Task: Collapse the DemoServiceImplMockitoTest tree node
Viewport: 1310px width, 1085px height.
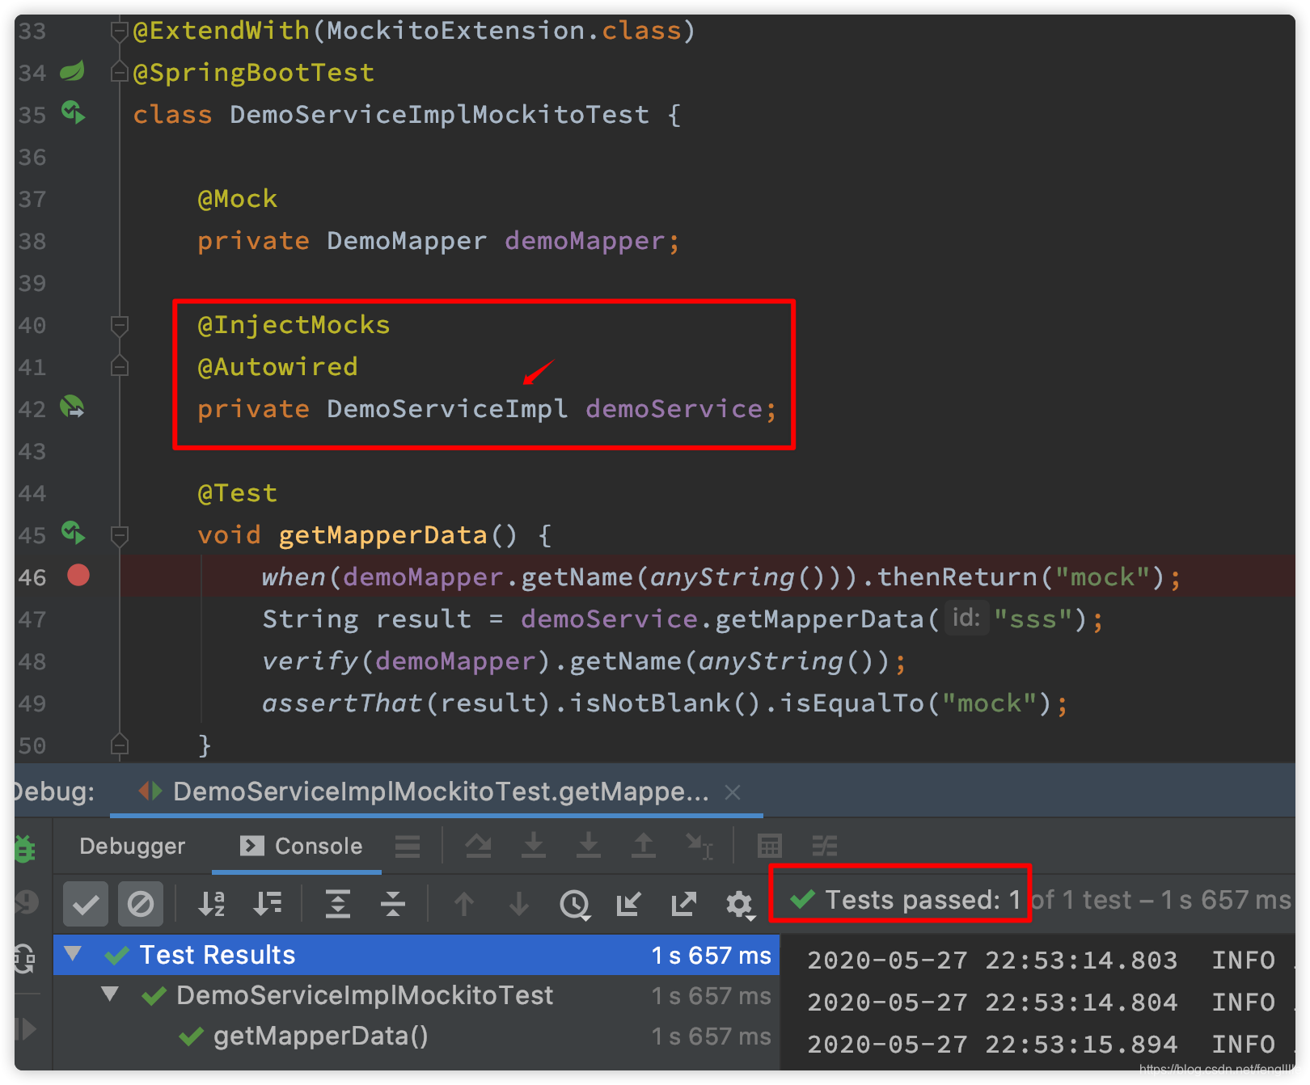Action: pyautogui.click(x=110, y=994)
